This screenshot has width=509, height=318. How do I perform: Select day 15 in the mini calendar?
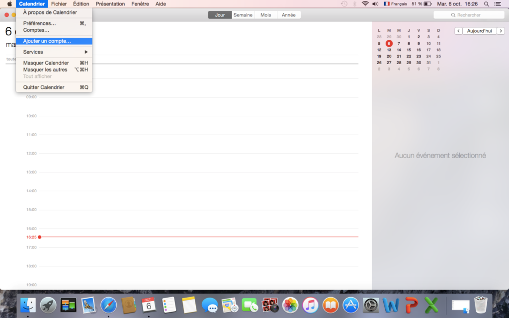click(x=409, y=50)
